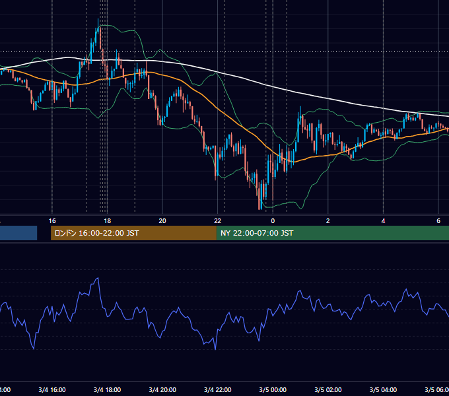Click the blue session bar left of London
449x396 pixels.
18,233
